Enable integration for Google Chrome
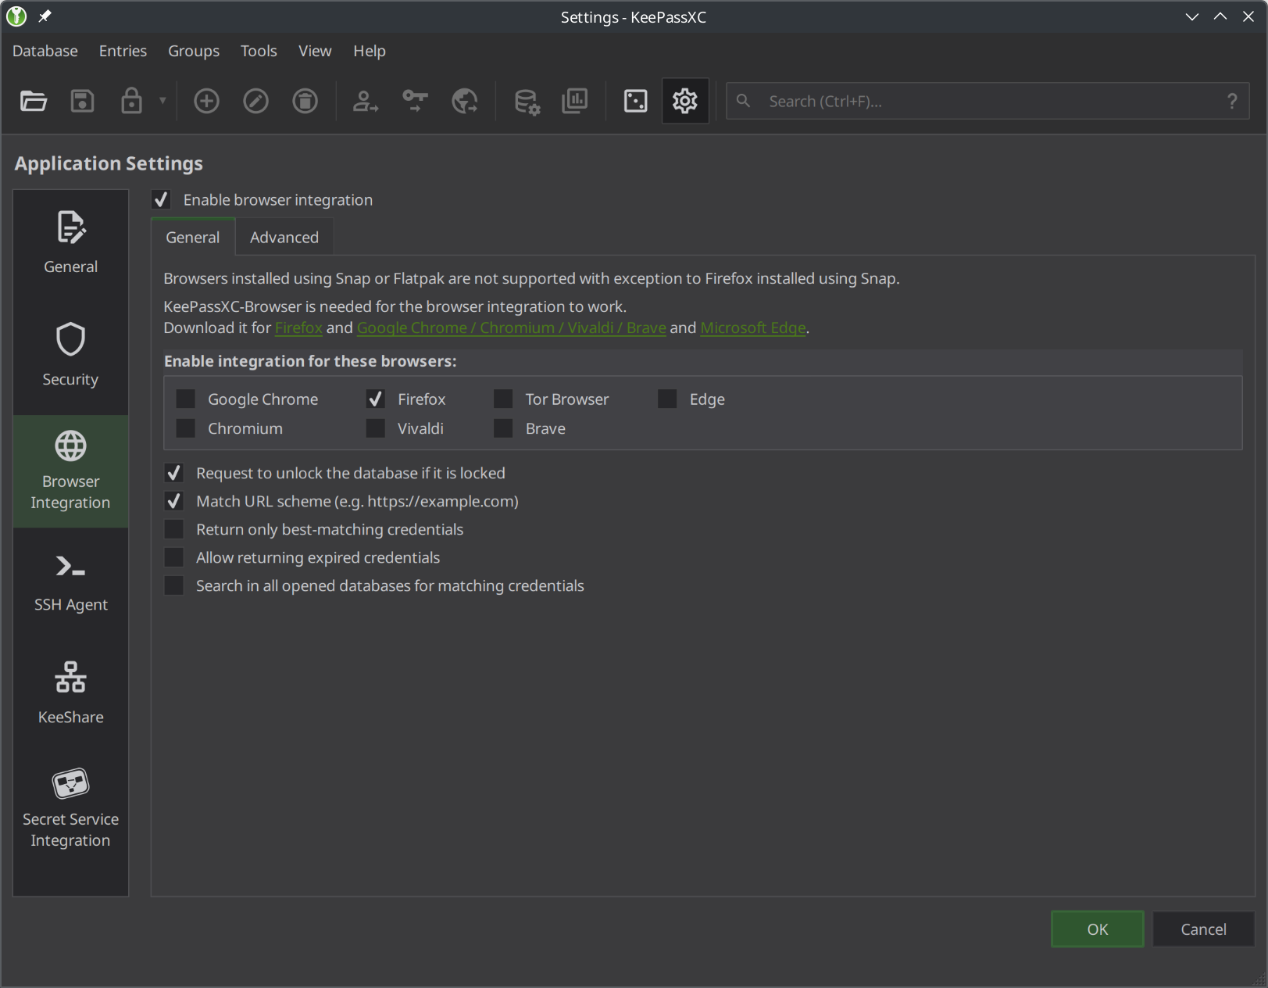Viewport: 1268px width, 988px height. click(186, 399)
